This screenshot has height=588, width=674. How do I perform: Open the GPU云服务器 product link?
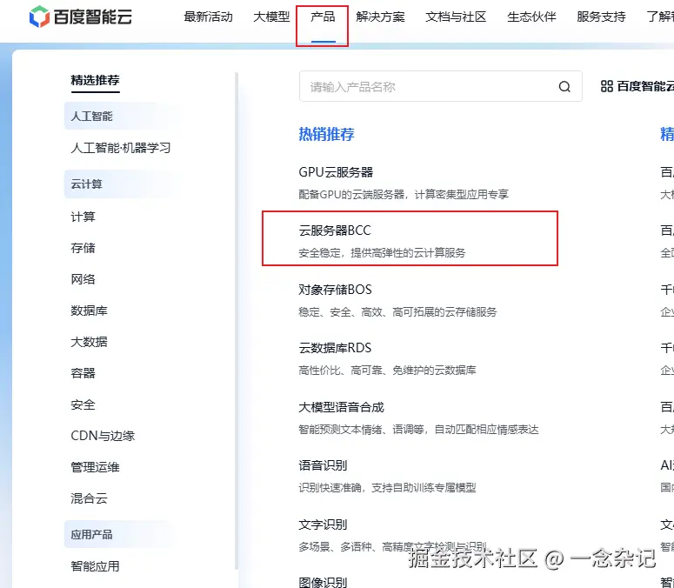click(336, 172)
